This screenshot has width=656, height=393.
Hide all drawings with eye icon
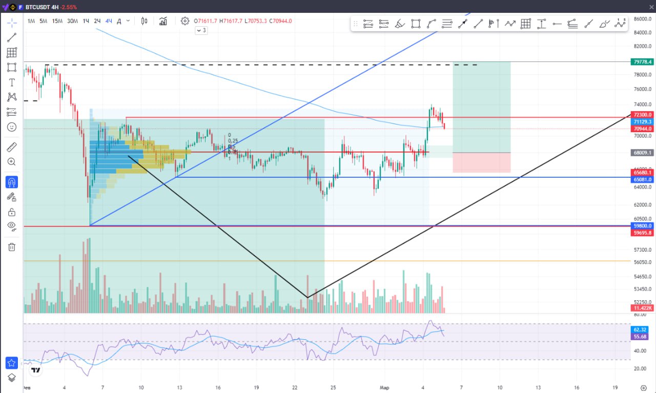click(x=12, y=226)
